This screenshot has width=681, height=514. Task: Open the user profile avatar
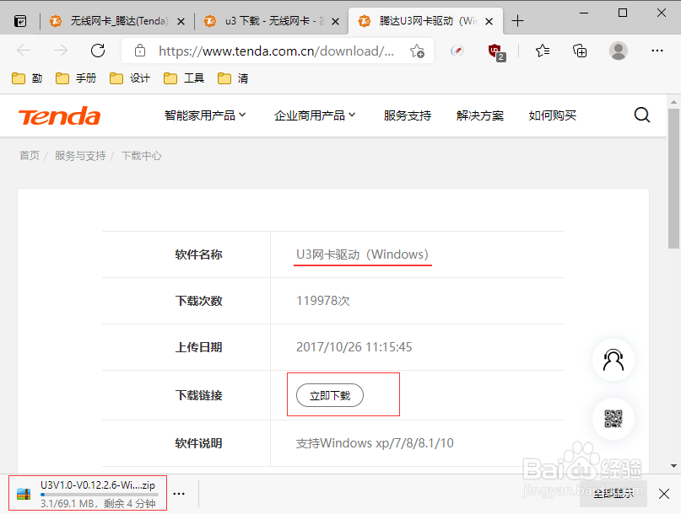coord(618,51)
